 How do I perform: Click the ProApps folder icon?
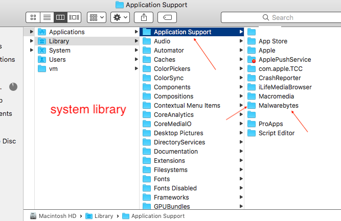pos(252,124)
